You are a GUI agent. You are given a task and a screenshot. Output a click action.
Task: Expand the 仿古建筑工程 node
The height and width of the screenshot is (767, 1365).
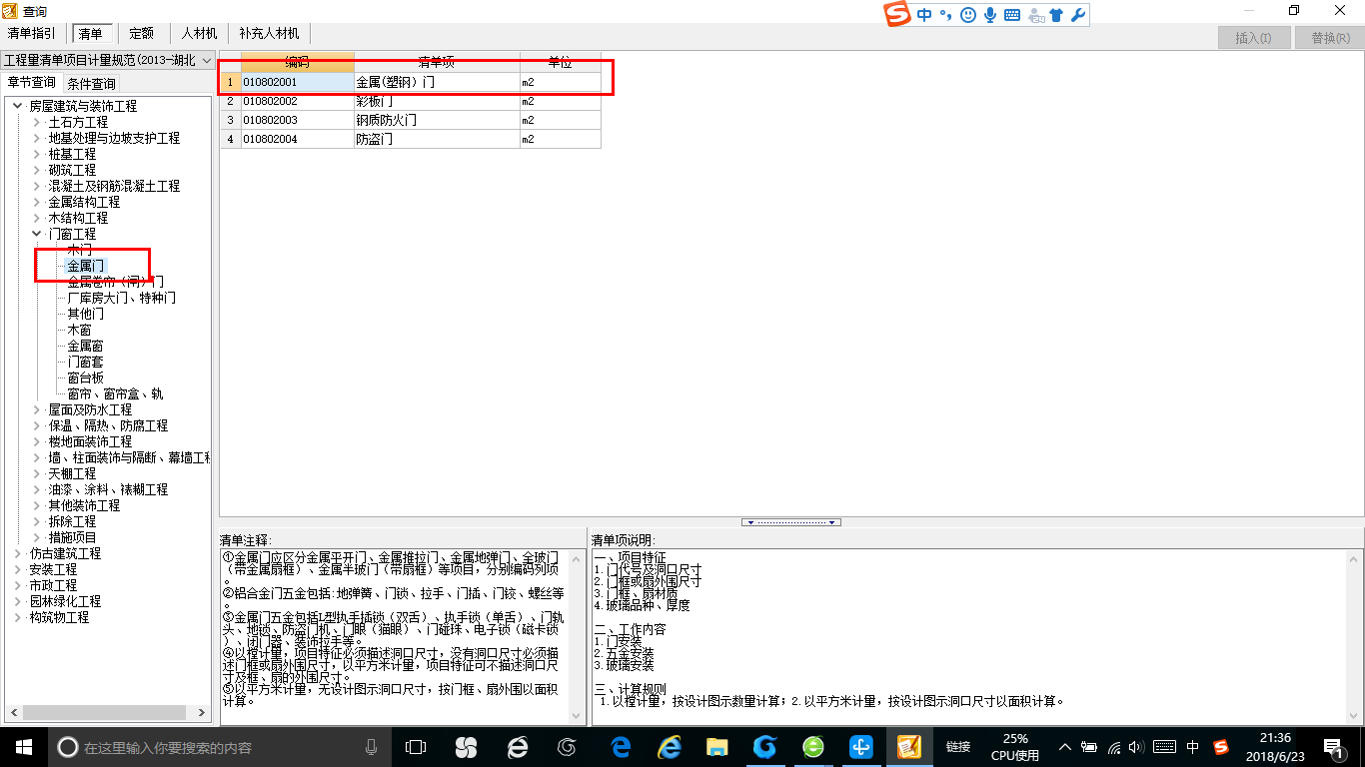tap(18, 553)
